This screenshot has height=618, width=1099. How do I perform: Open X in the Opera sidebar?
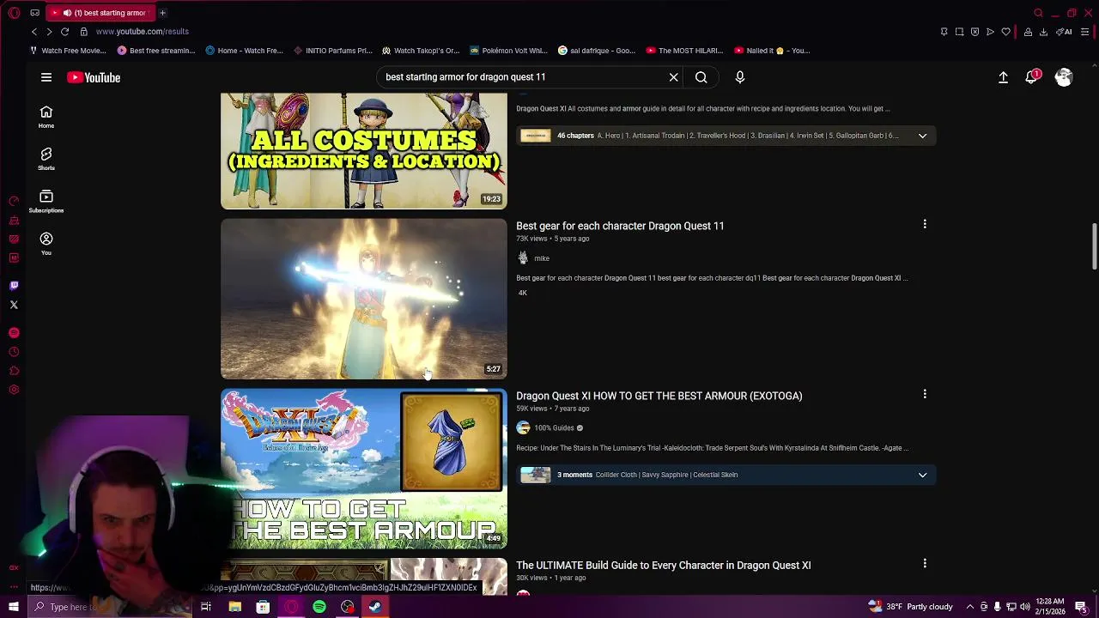(x=14, y=305)
